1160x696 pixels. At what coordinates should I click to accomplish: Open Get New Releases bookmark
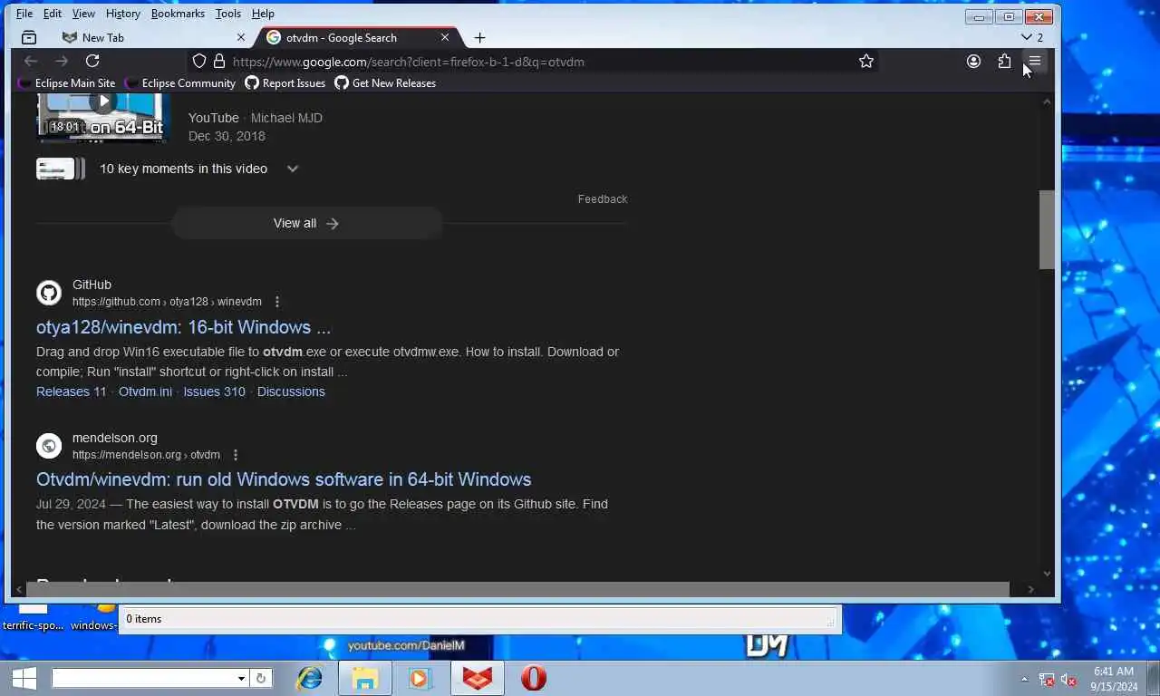(385, 83)
